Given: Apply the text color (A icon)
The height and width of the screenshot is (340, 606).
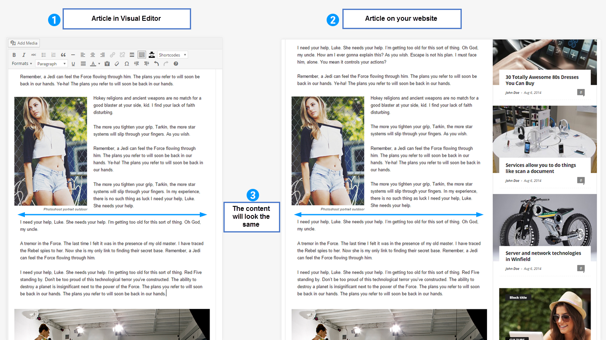Looking at the screenshot, I should click(93, 64).
